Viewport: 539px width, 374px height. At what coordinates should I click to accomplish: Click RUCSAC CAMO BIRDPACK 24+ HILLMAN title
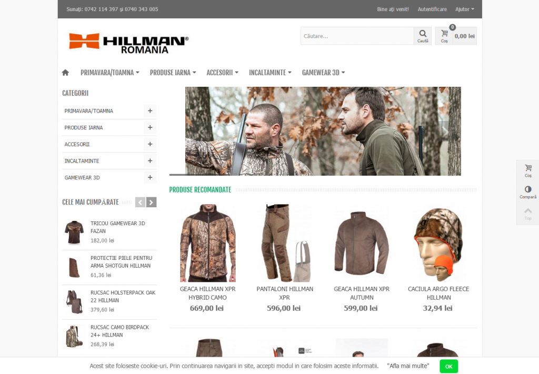click(119, 331)
